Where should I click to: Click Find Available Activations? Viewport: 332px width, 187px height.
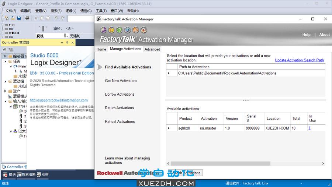[128, 67]
